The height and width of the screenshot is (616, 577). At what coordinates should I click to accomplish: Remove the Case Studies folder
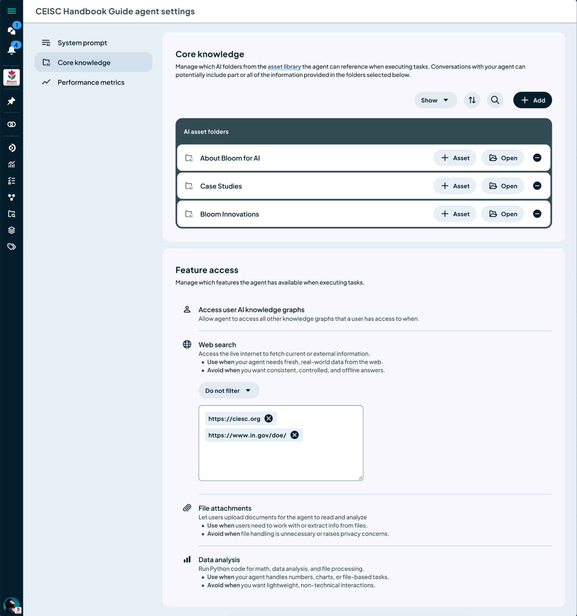(537, 186)
